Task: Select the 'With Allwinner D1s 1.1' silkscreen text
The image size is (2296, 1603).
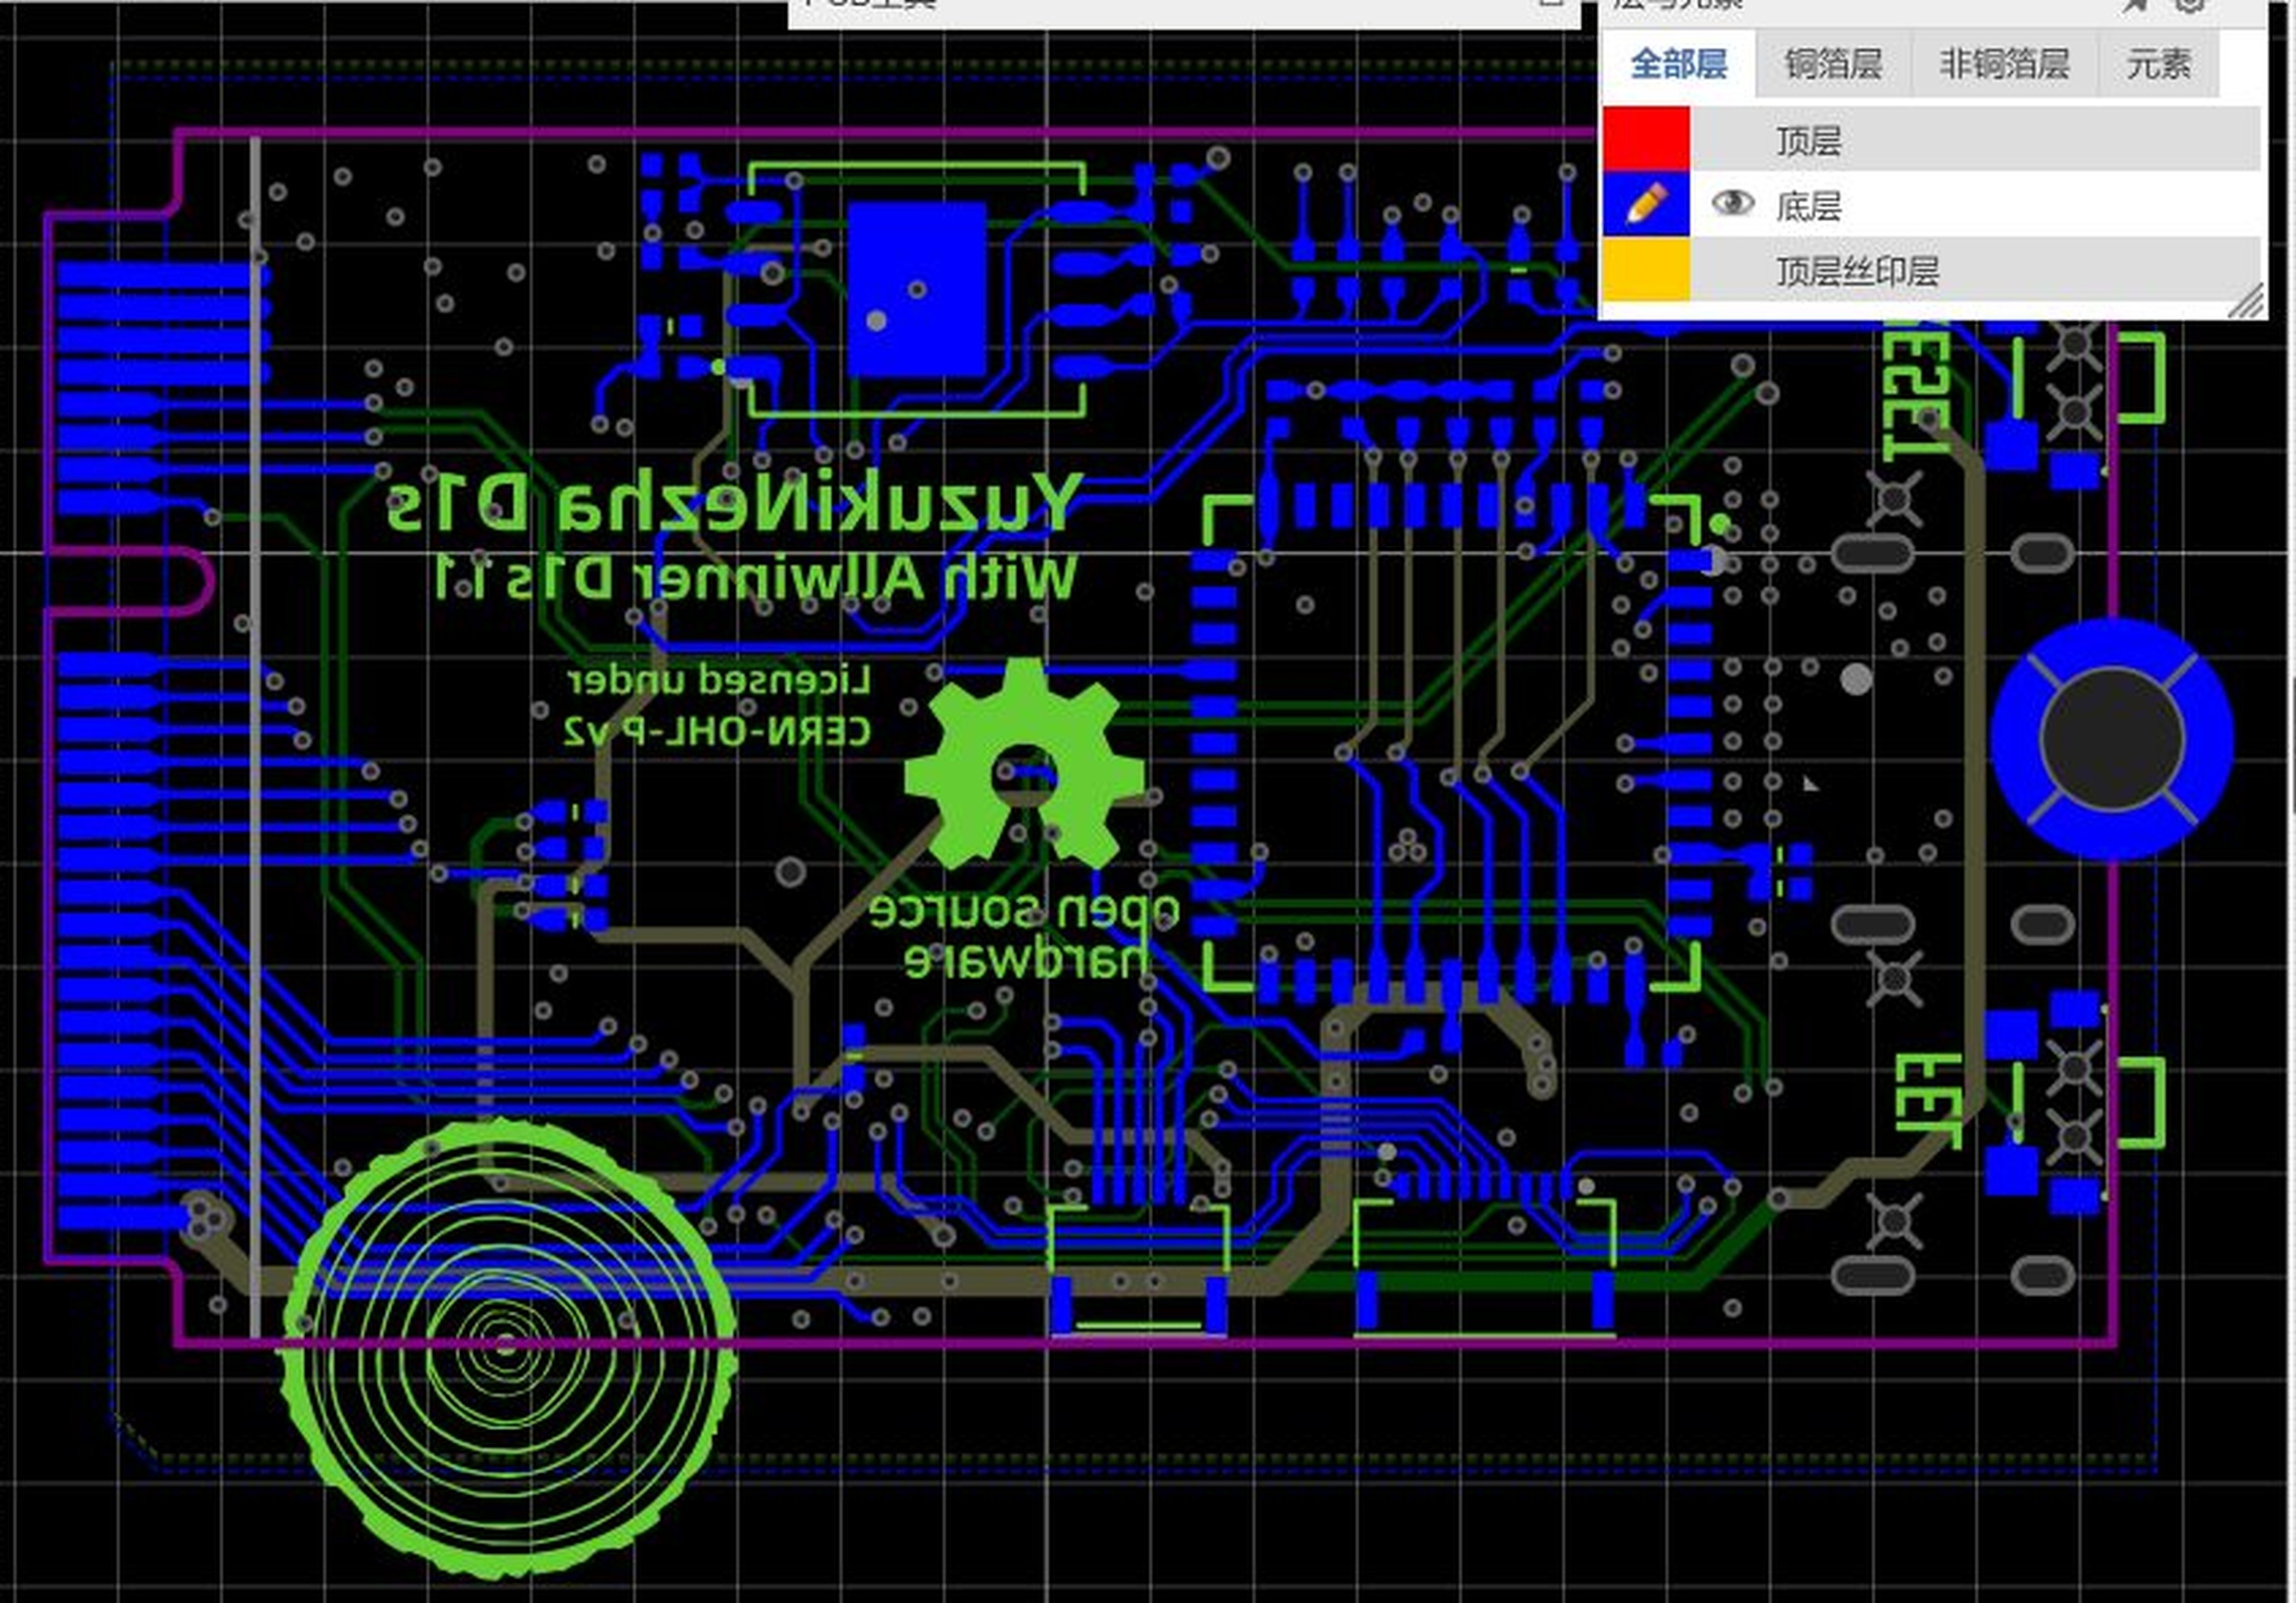Action: pos(756,578)
